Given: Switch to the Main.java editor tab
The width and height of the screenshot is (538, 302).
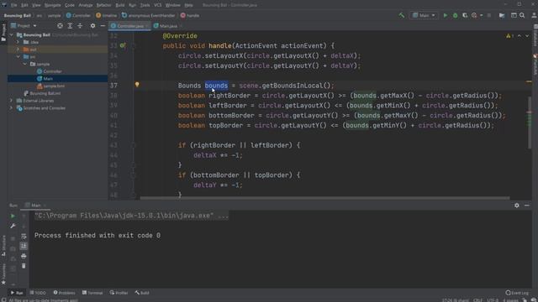Looking at the screenshot, I should pos(168,26).
